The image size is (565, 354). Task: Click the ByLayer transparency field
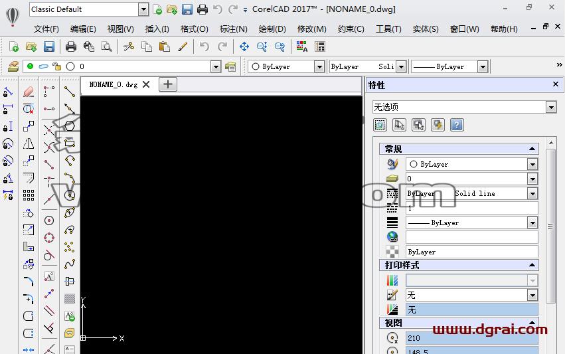click(x=472, y=252)
